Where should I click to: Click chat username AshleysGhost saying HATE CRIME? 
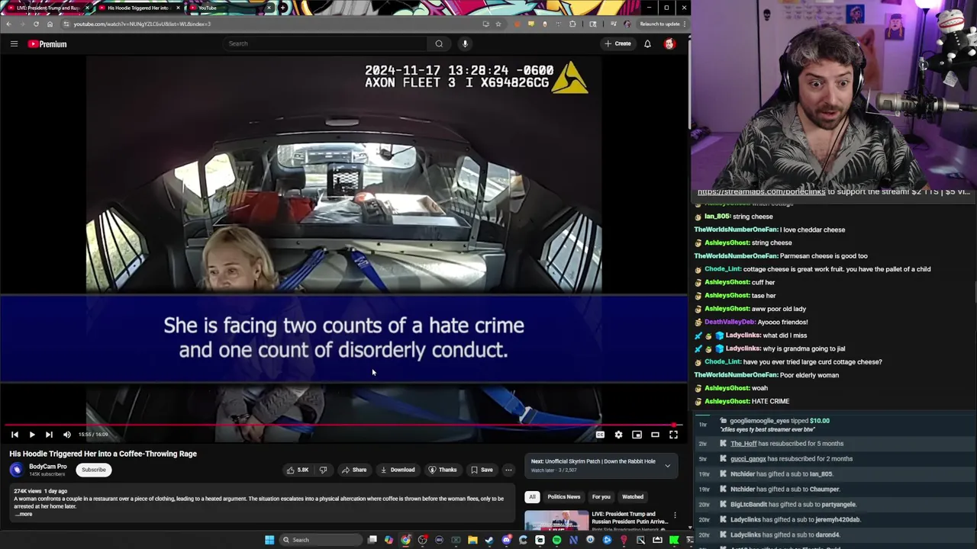click(x=726, y=401)
